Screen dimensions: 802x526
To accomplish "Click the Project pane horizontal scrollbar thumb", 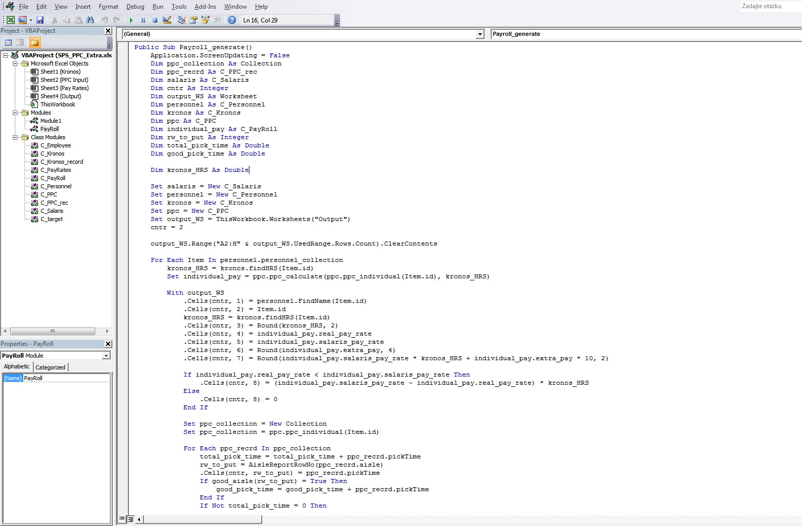I will point(52,331).
